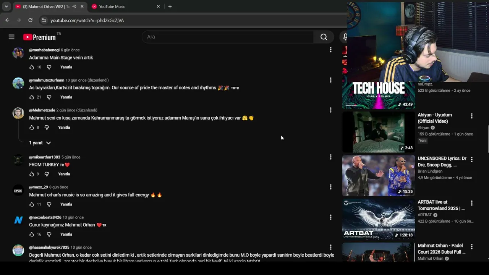
Task: Open options menu for @mahmutozturhann comment
Action: (330, 80)
